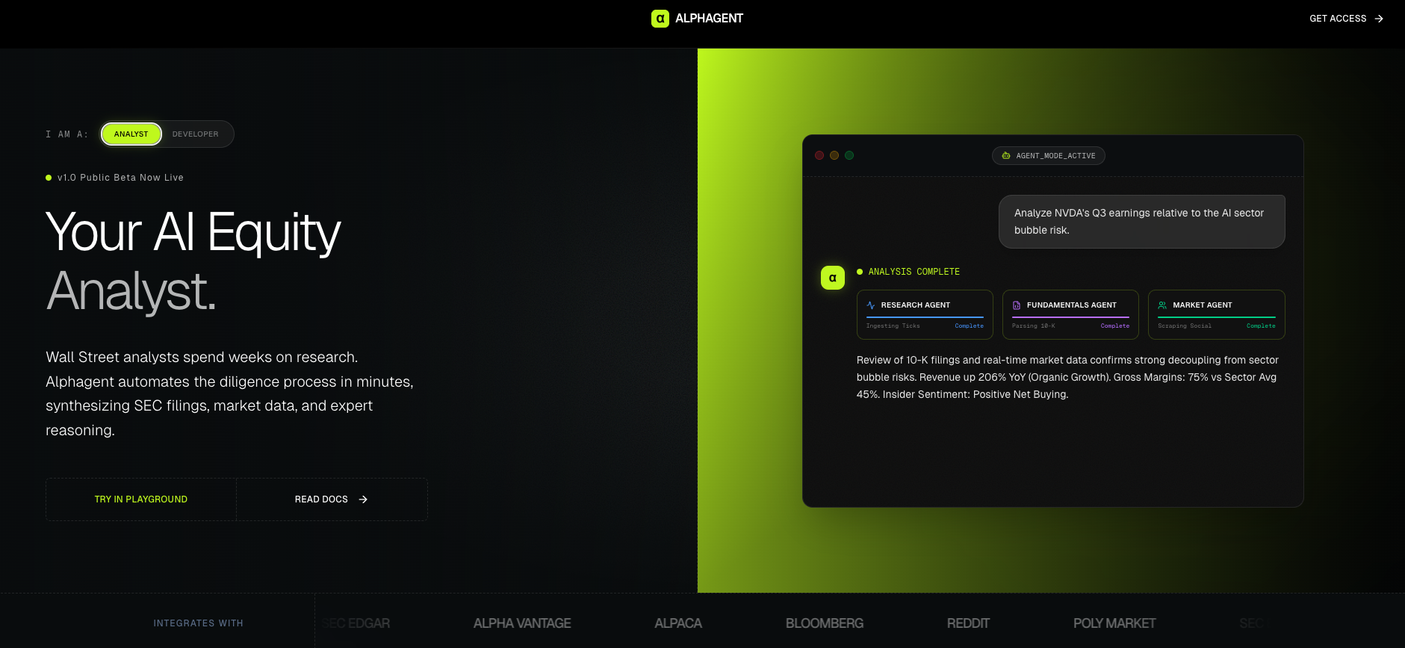Viewport: 1405px width, 648px height.
Task: Click the INTEGRATES WITH label
Action: [x=199, y=623]
